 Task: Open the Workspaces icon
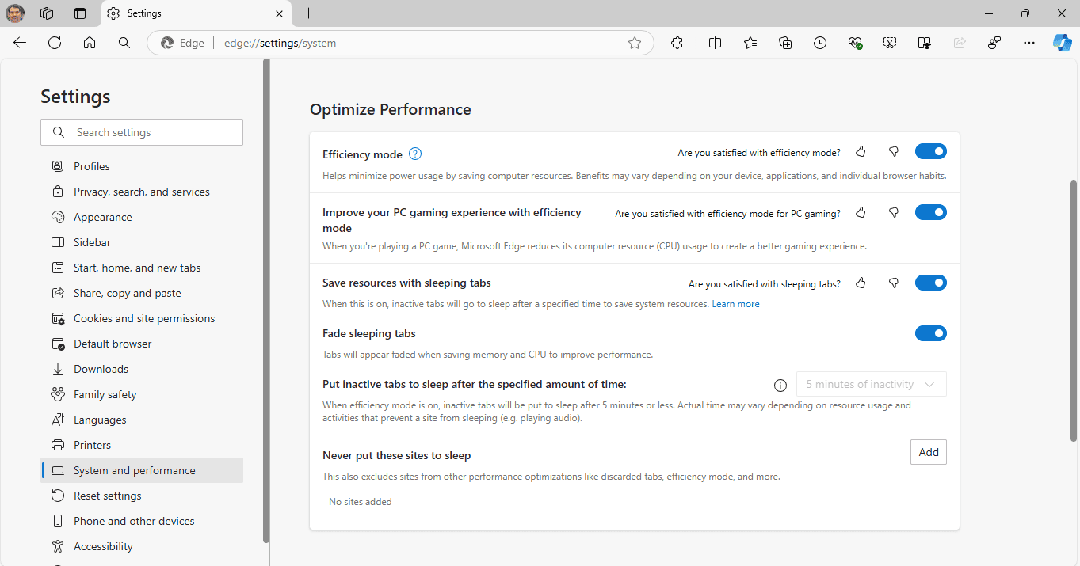47,13
